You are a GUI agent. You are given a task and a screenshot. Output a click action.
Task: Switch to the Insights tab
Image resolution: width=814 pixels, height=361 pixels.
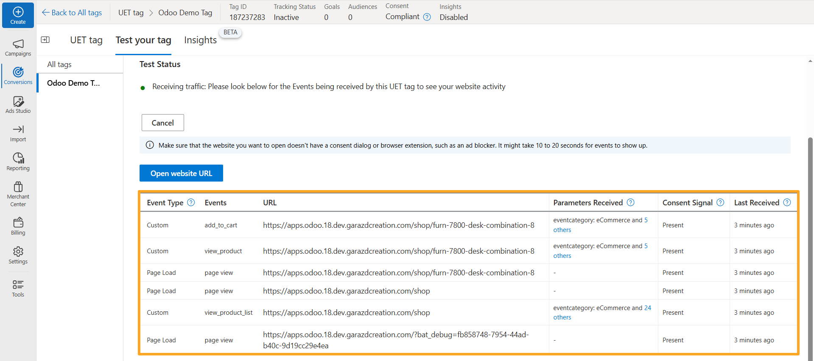(200, 40)
